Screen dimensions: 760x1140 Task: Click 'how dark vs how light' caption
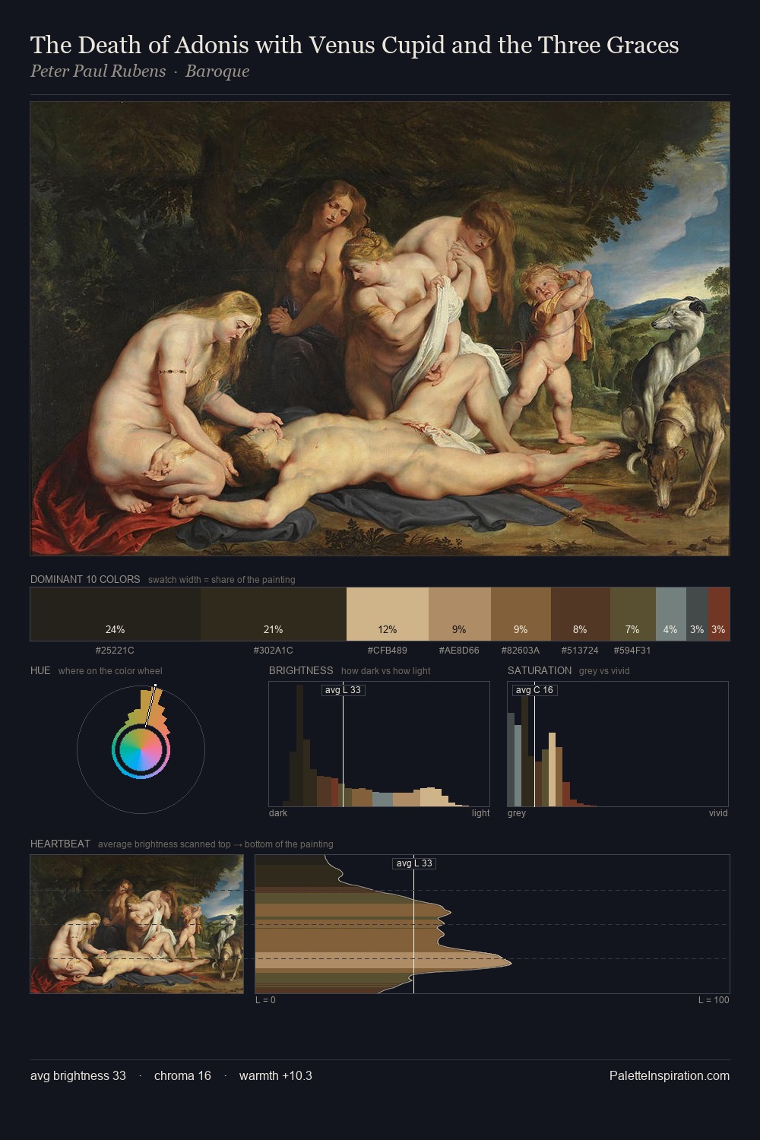(x=386, y=671)
